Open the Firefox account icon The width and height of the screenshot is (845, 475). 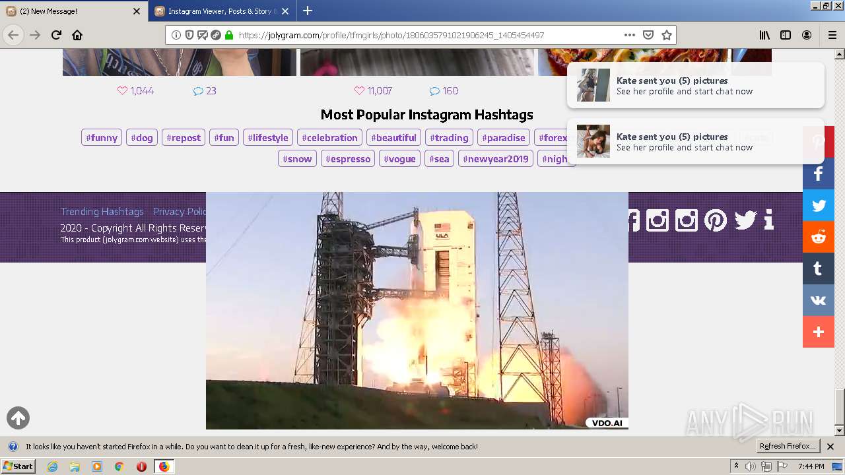pyautogui.click(x=807, y=35)
